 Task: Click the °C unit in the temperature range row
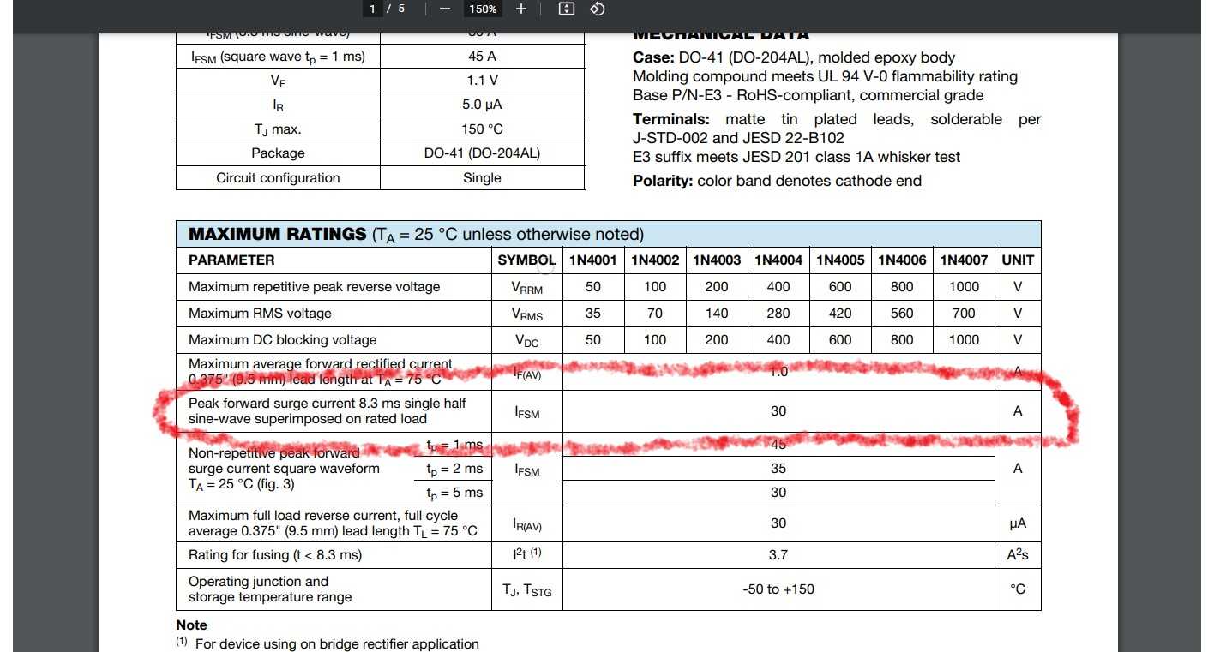[1018, 589]
